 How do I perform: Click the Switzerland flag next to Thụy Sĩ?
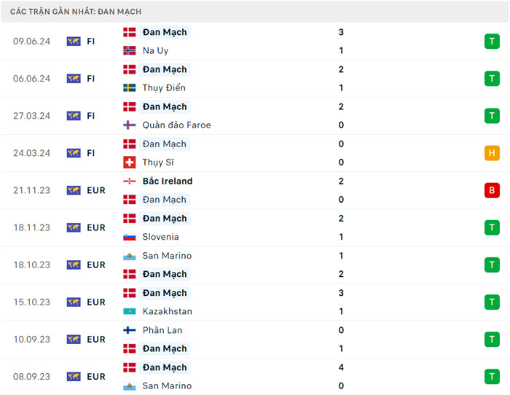click(x=130, y=163)
